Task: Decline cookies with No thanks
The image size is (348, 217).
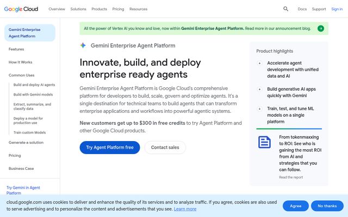Action: pyautogui.click(x=327, y=206)
